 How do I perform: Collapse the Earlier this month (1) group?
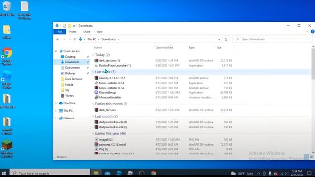point(93,104)
